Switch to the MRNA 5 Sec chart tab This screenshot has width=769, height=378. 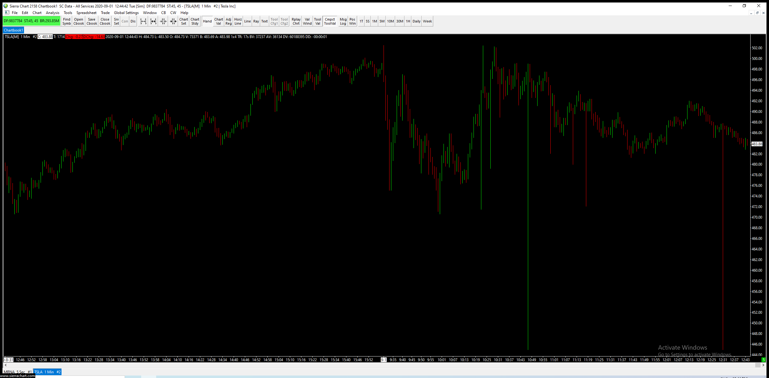point(17,372)
